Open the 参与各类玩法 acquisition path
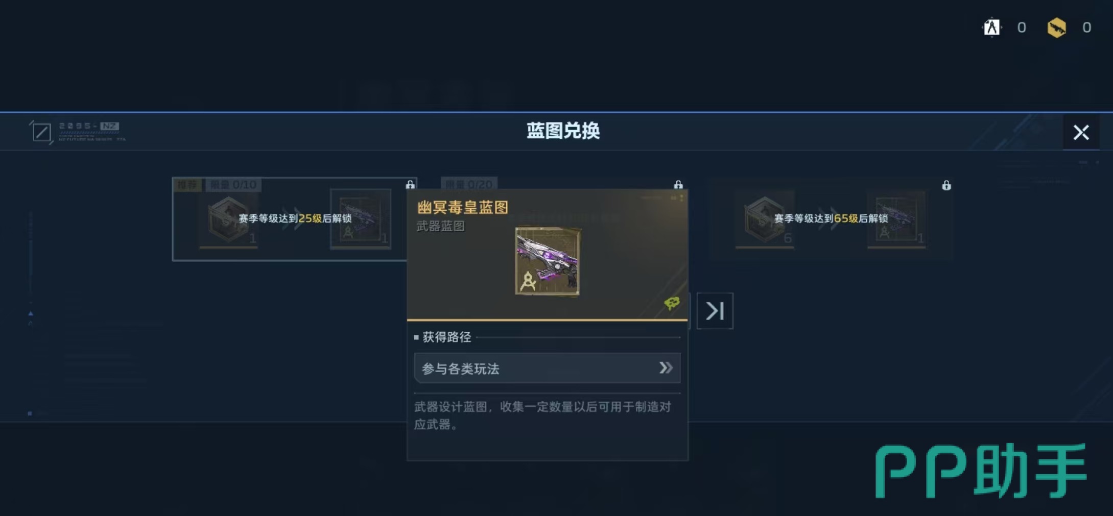 (547, 368)
